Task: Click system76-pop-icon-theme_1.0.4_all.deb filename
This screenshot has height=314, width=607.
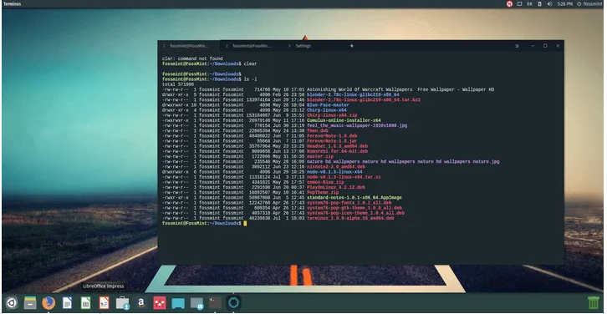Action: 356,213
